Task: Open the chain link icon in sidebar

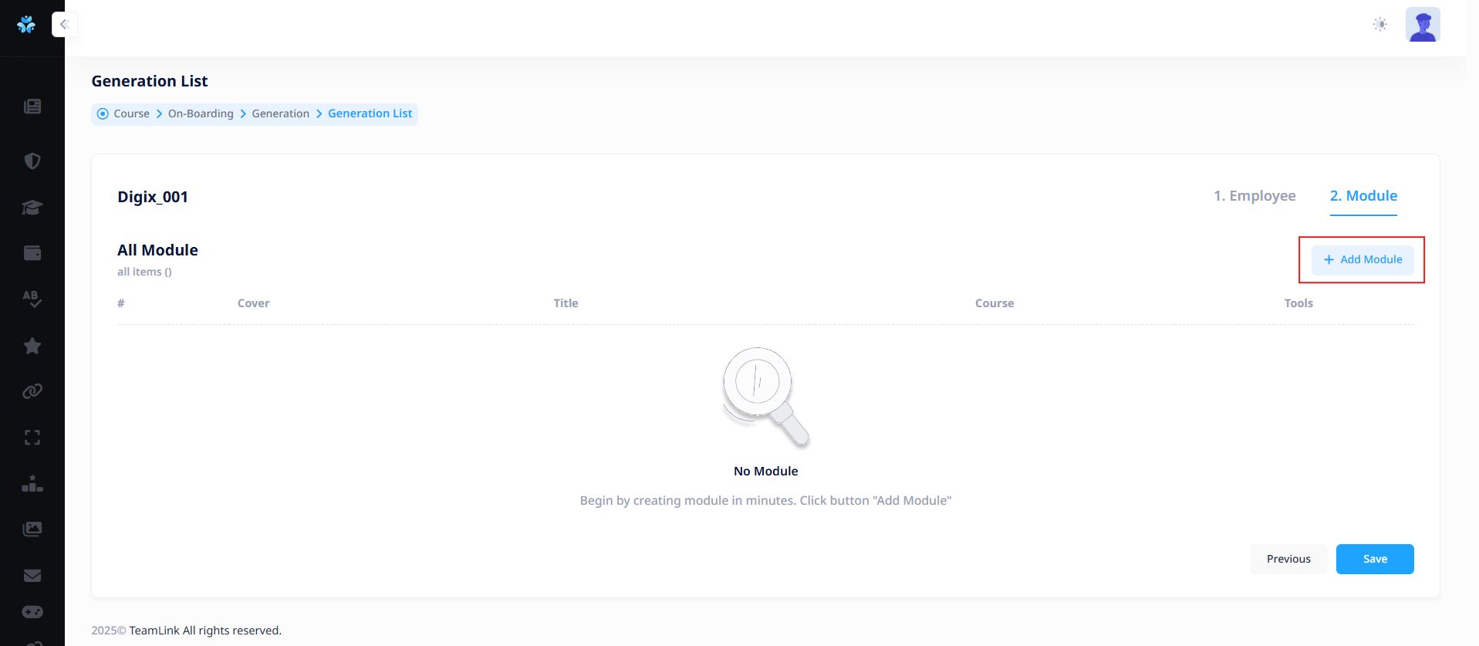Action: pyautogui.click(x=32, y=391)
